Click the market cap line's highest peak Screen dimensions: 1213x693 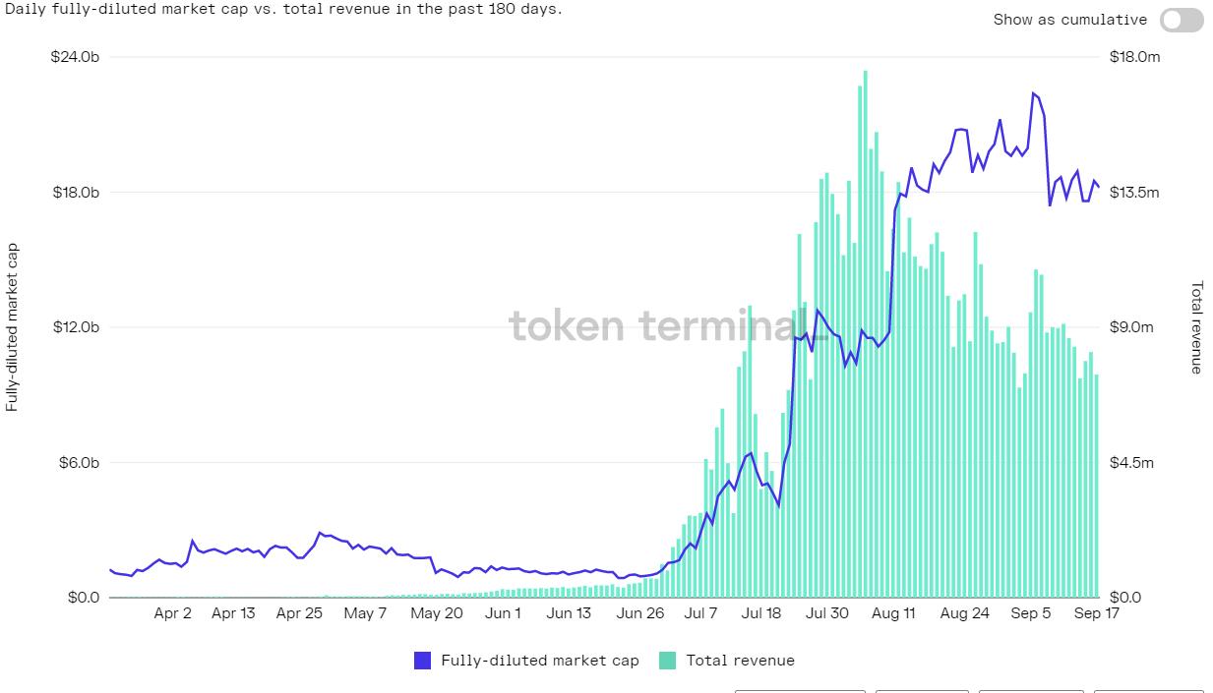point(1033,93)
